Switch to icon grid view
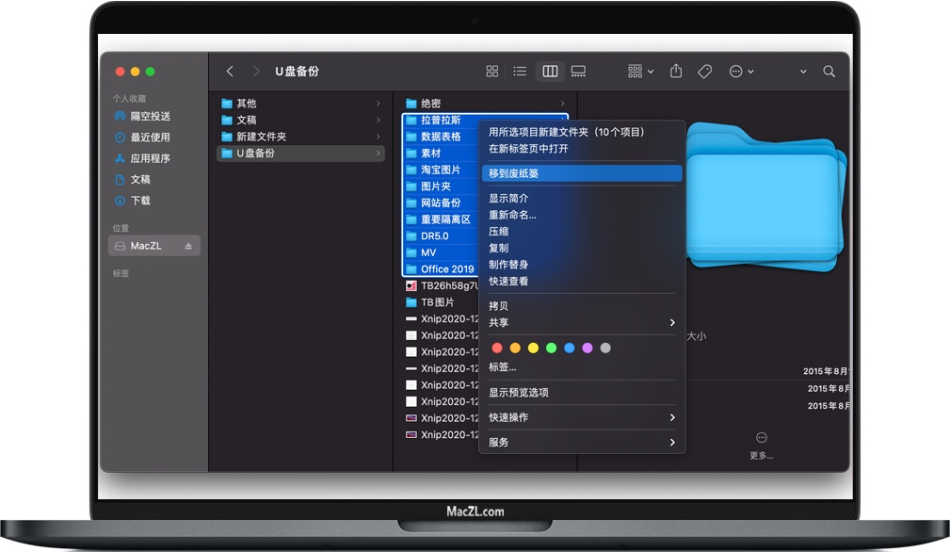The image size is (950, 552). click(492, 72)
